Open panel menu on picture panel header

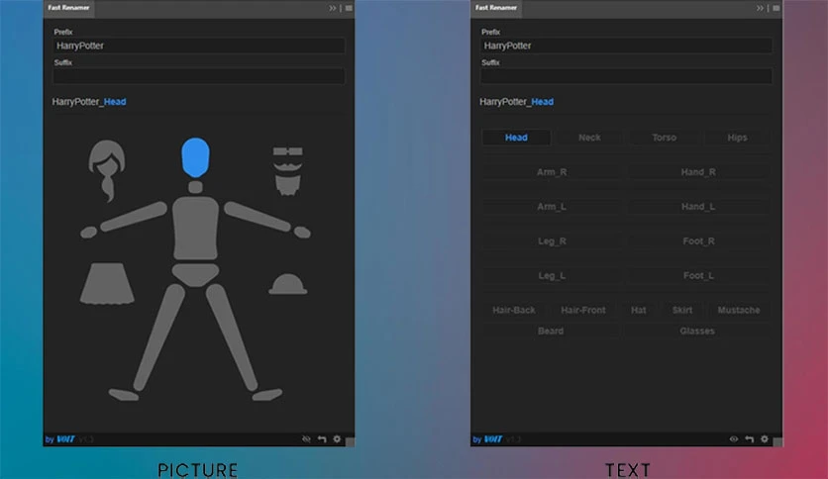point(349,8)
